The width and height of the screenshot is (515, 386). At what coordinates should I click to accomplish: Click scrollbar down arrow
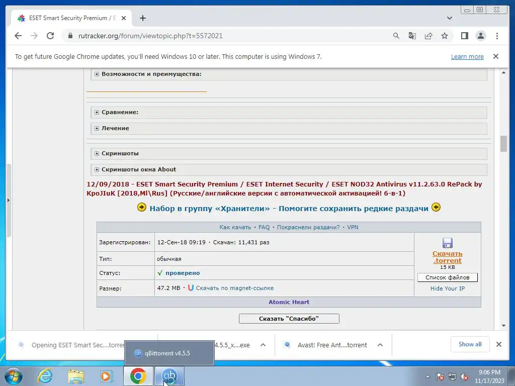coord(503,326)
